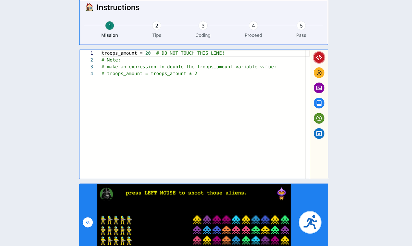
Task: Click the purple alien avatar in game
Action: [282, 194]
